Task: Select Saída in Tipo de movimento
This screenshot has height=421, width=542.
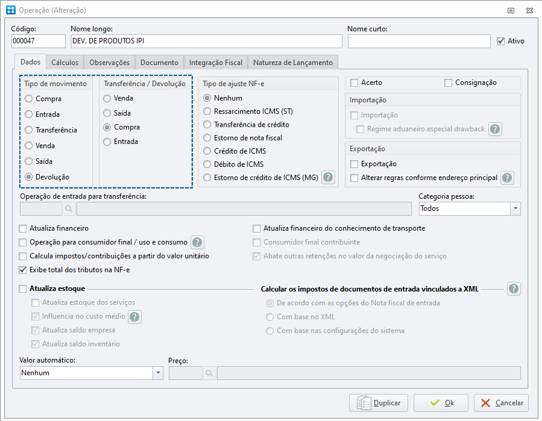Action: (x=29, y=161)
